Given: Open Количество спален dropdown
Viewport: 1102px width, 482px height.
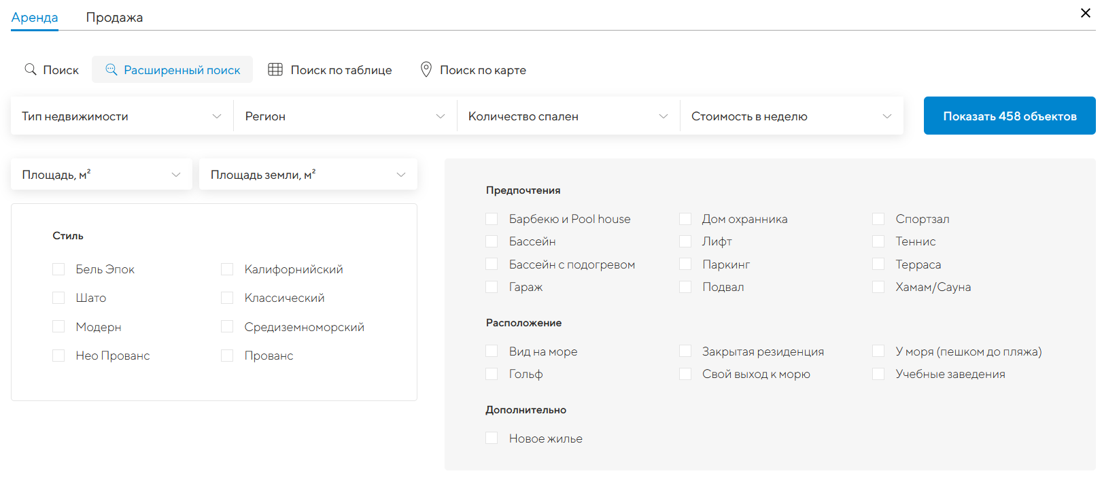Looking at the screenshot, I should click(x=568, y=116).
